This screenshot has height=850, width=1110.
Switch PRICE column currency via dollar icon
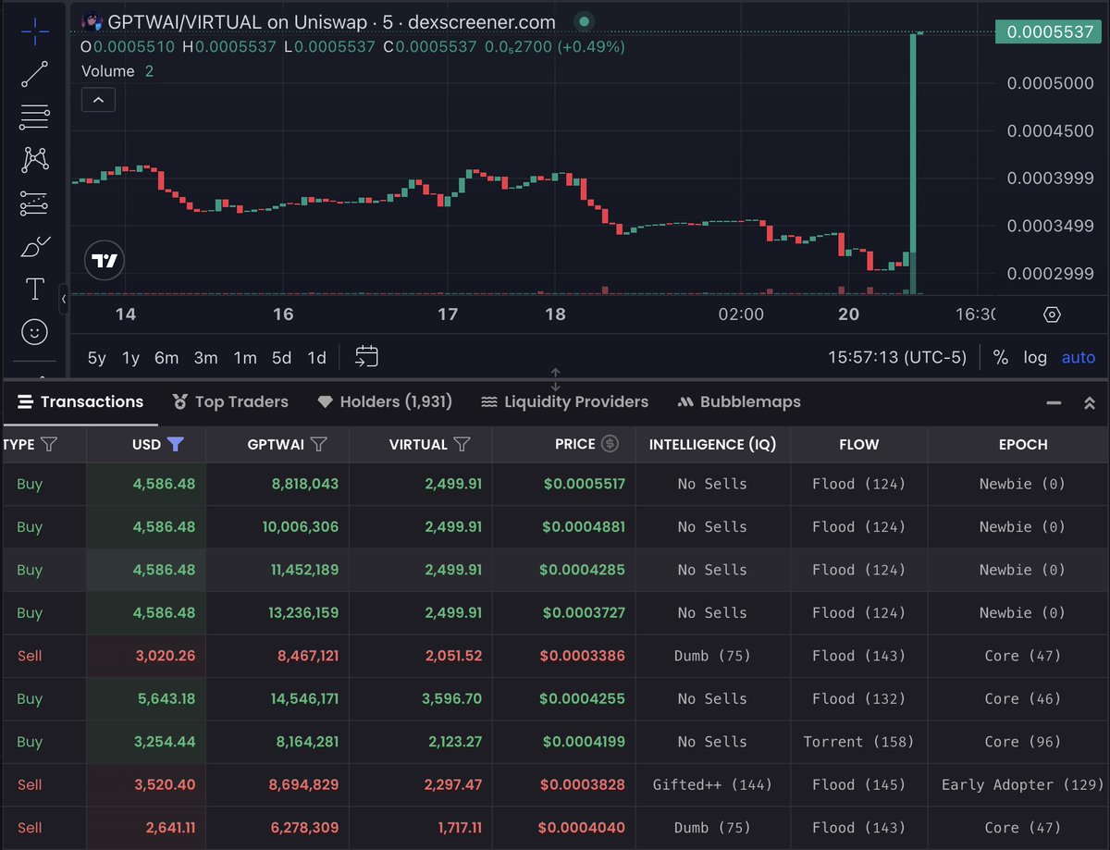(610, 444)
